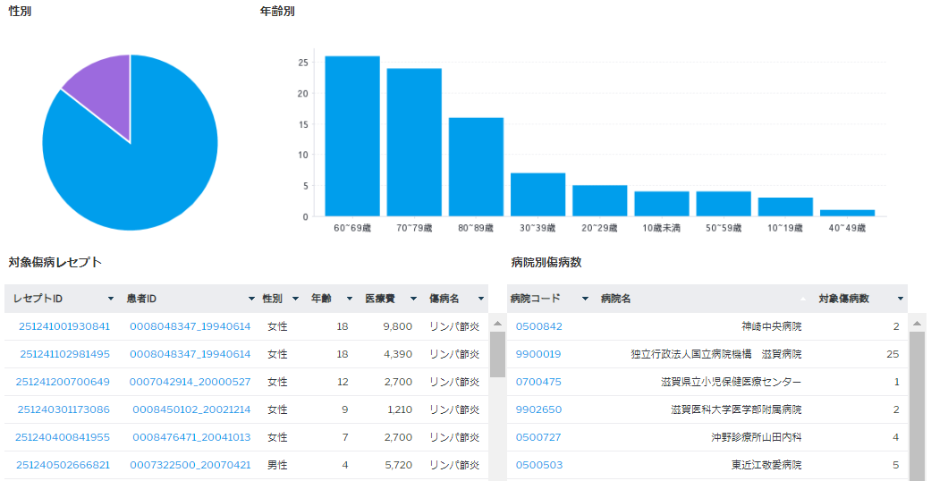Image resolution: width=931 pixels, height=481 pixels.
Task: Click the 60~69歳 bar in the age chart
Action: pos(351,136)
